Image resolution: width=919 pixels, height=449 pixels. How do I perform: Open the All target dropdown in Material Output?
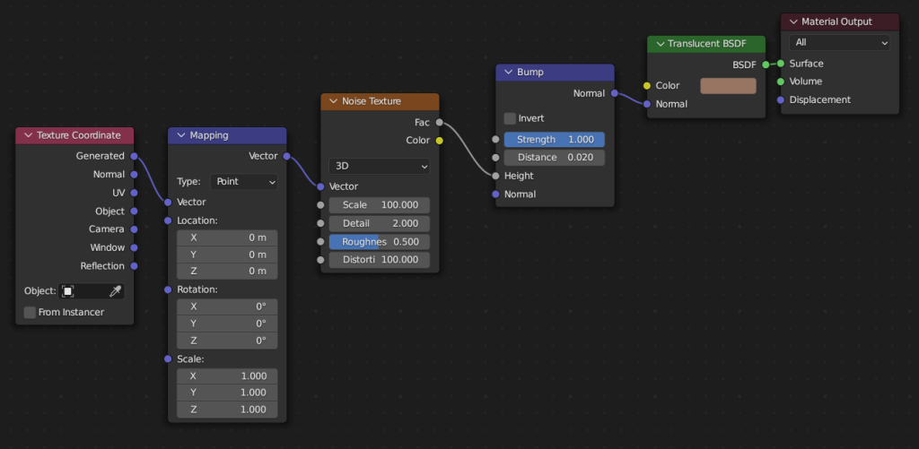click(839, 42)
